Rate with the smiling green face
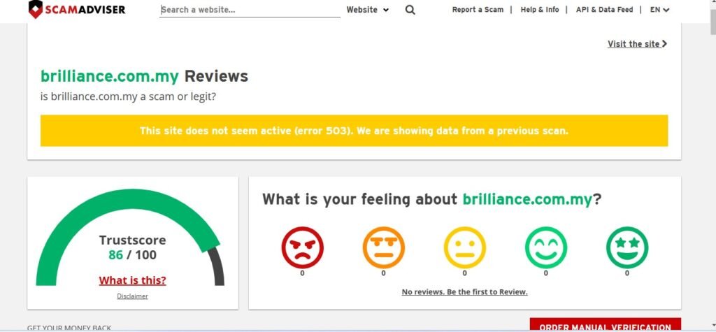The height and width of the screenshot is (332, 716). pyautogui.click(x=546, y=247)
